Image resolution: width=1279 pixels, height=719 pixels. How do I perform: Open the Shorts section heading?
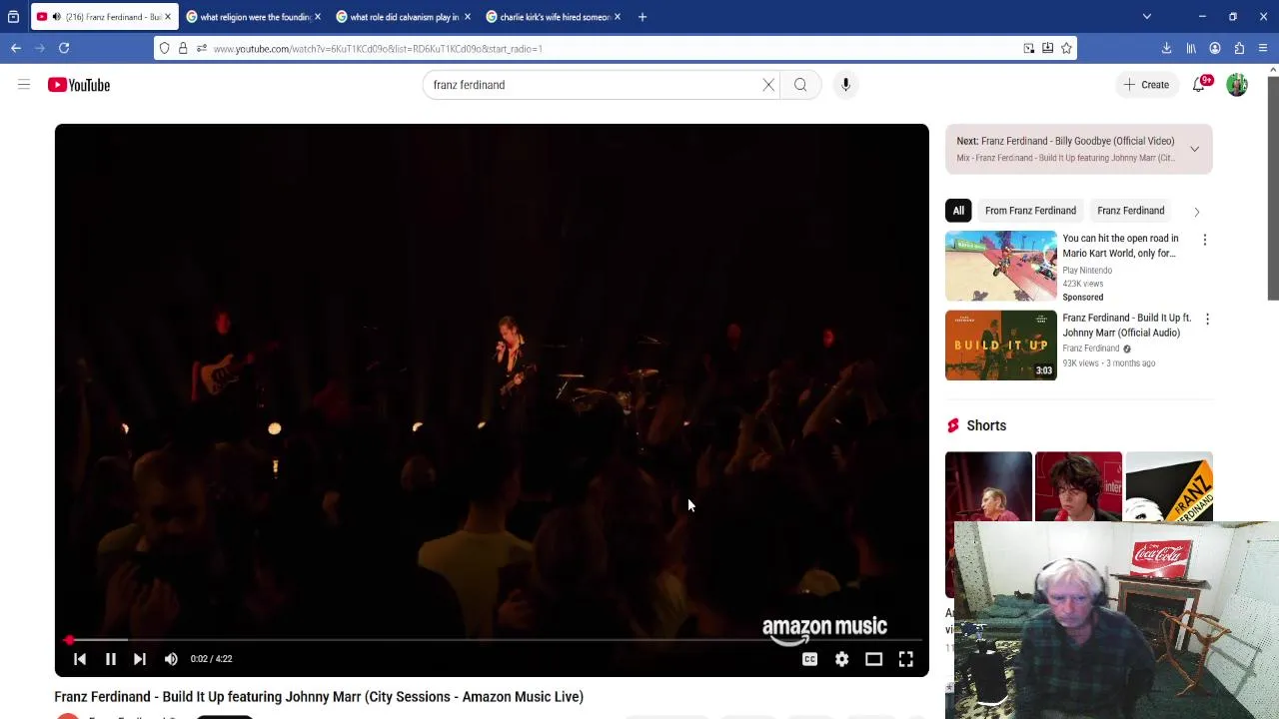click(986, 425)
